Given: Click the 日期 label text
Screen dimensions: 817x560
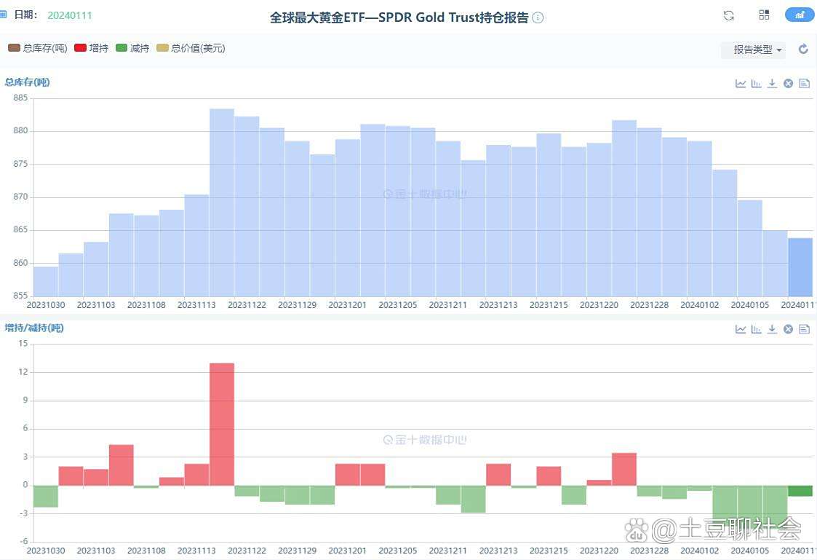Looking at the screenshot, I should pos(25,15).
